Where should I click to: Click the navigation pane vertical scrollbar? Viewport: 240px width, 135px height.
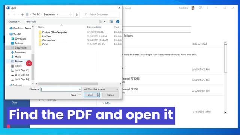click(x=33, y=67)
